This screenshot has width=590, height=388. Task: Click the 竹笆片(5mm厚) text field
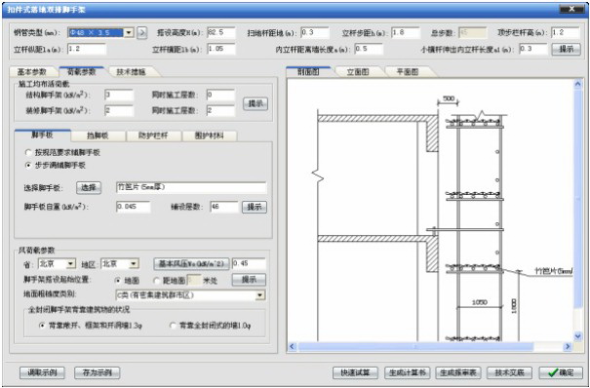pos(191,187)
